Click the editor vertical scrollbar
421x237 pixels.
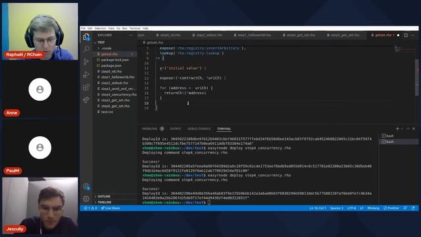416,78
